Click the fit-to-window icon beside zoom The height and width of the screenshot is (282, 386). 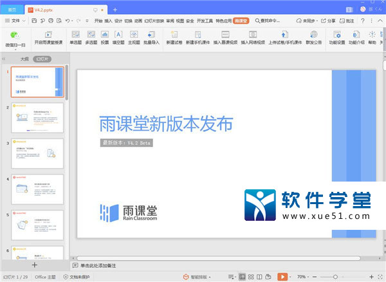click(380, 277)
